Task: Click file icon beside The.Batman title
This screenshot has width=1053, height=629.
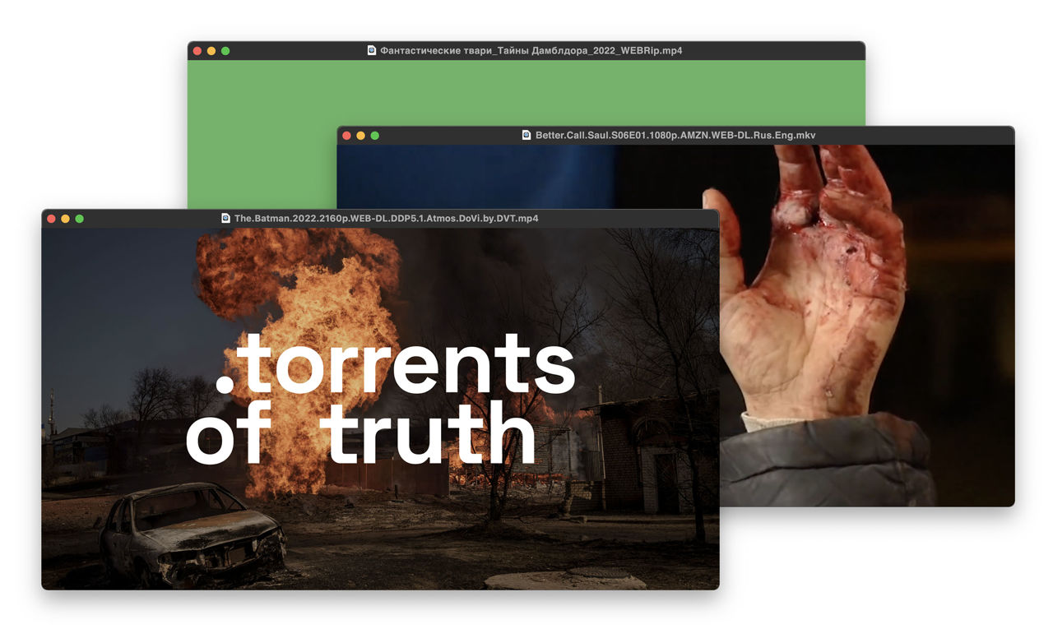Action: pos(226,219)
